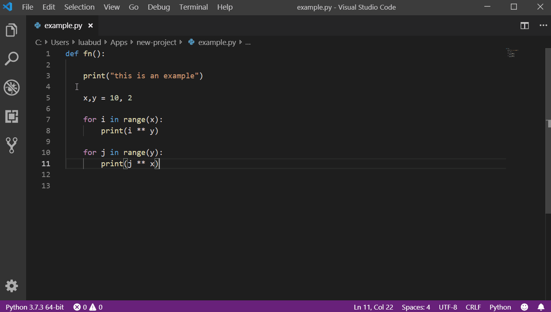
Task: Show errors and warnings in status bar
Action: point(88,307)
